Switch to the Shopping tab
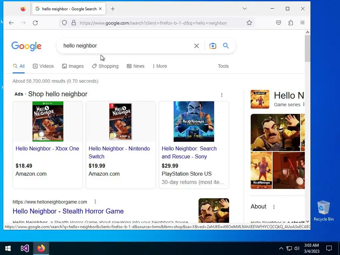The height and width of the screenshot is (255, 340). [x=105, y=66]
